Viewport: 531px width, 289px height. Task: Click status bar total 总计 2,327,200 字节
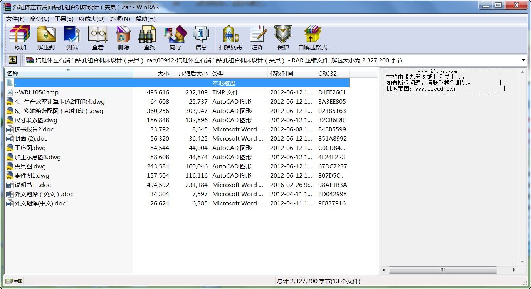319,281
